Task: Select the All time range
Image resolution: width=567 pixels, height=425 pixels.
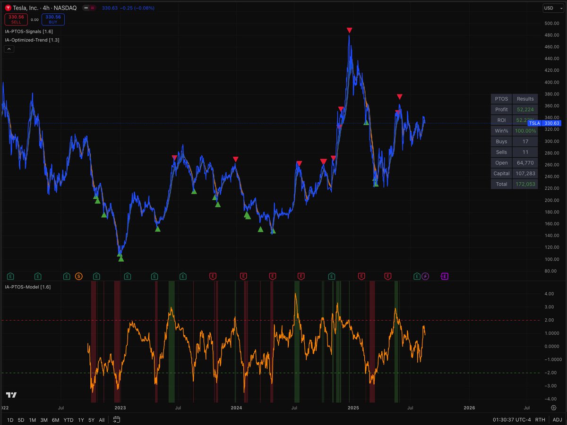Action: (102, 420)
